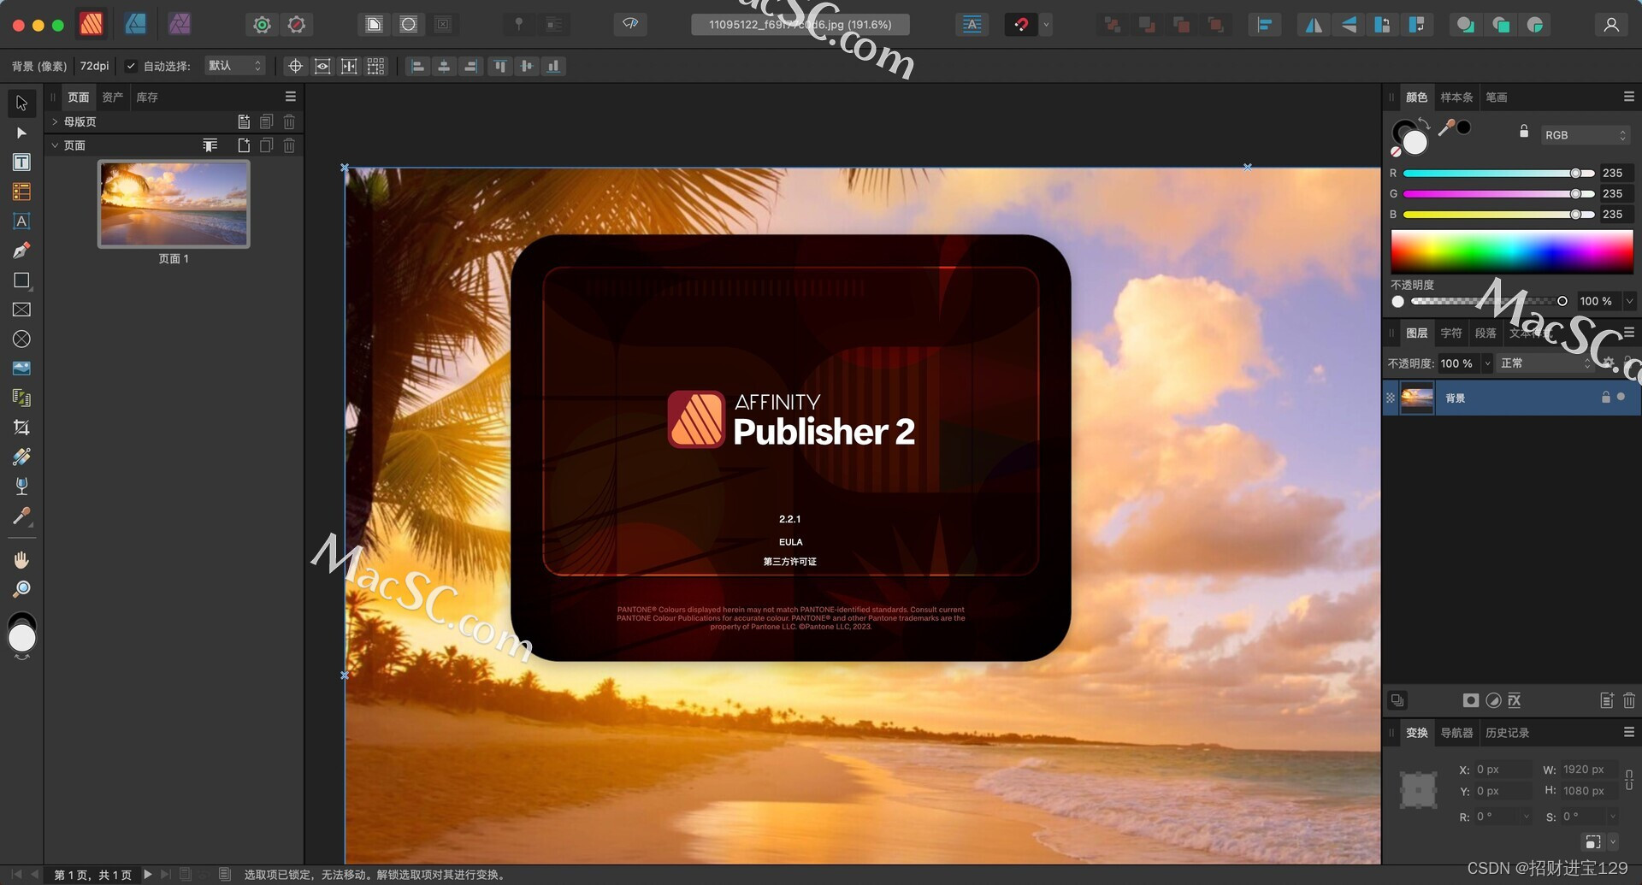Select the Artistic Text tool
This screenshot has width=1642, height=885.
[21, 221]
